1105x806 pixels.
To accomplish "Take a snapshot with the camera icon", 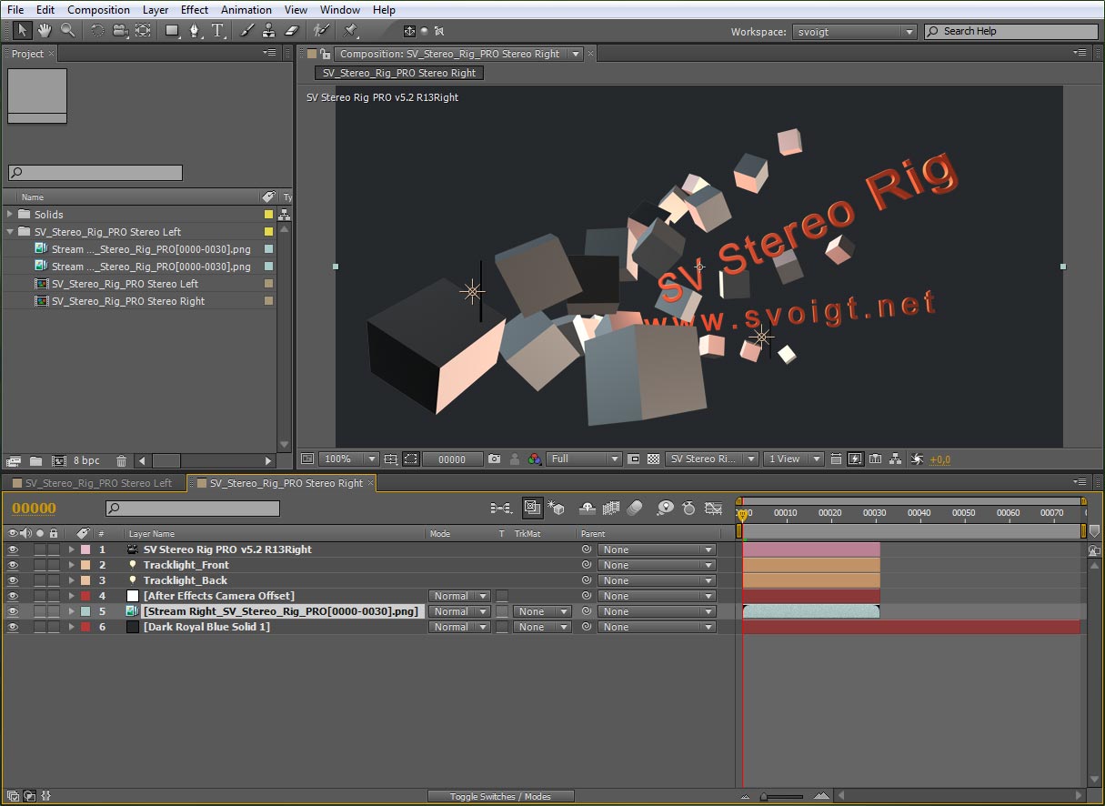I will pos(494,459).
